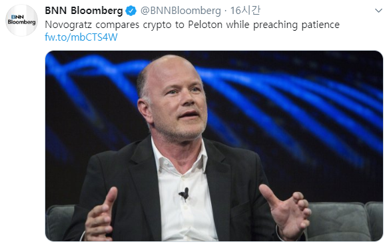Click the speaker's right hand gesture
Screen dimensions: 391x248
point(102,216)
